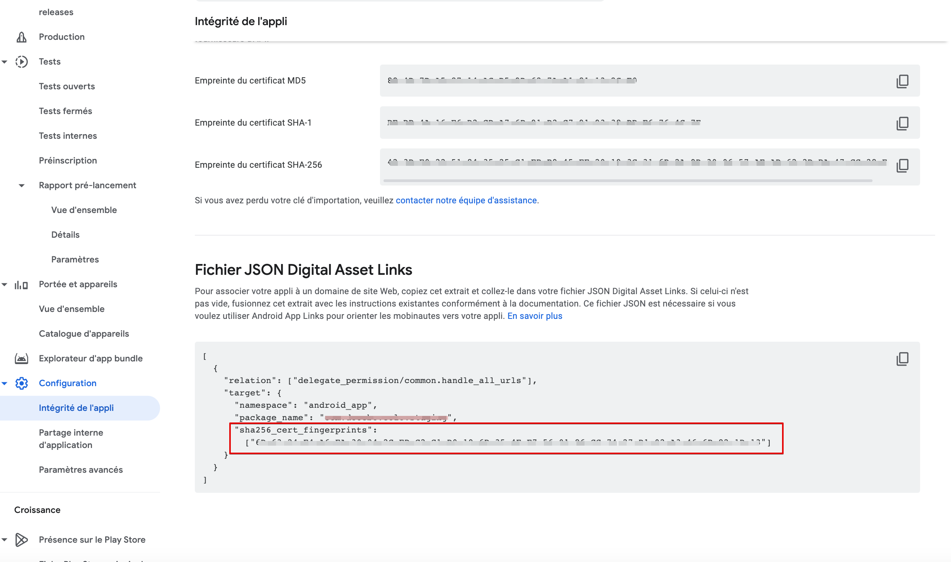The height and width of the screenshot is (562, 951).
Task: Click the Explorateur d'app bundle icon
Action: [x=22, y=359]
